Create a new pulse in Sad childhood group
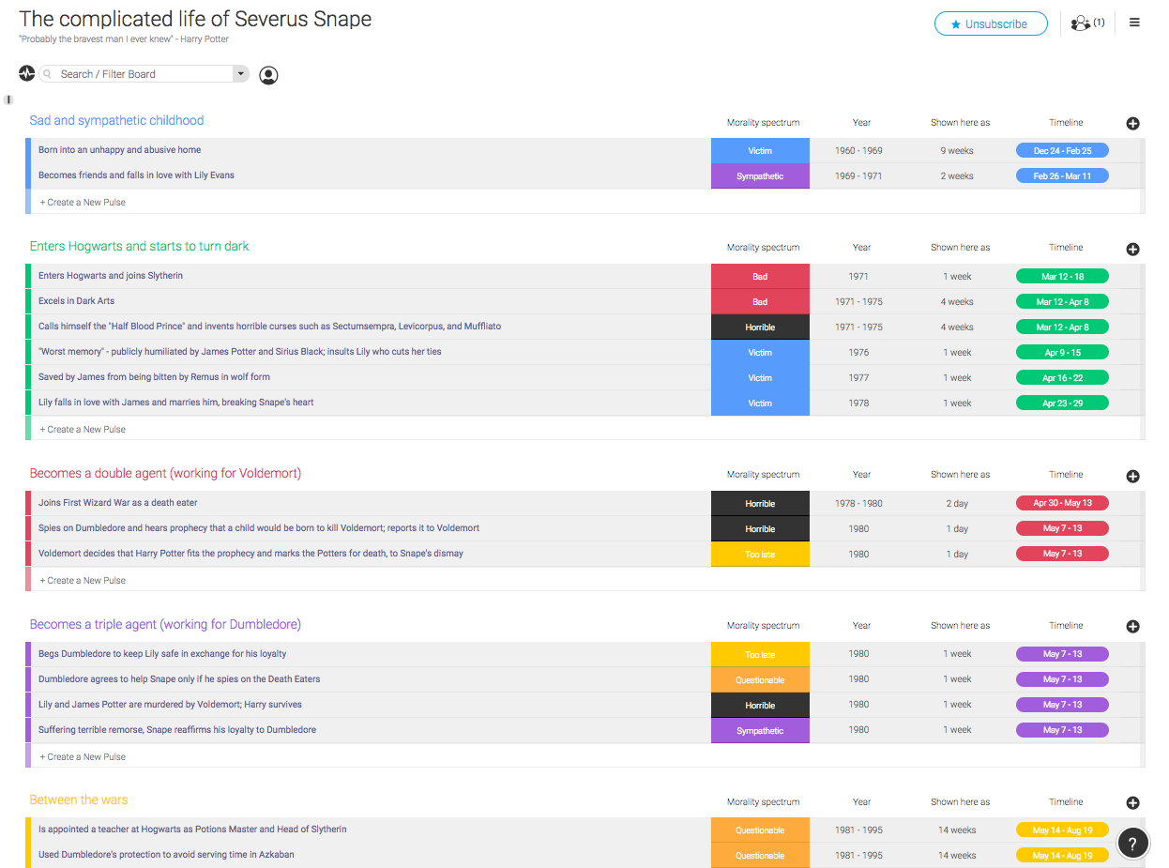This screenshot has width=1169, height=868. pos(83,203)
